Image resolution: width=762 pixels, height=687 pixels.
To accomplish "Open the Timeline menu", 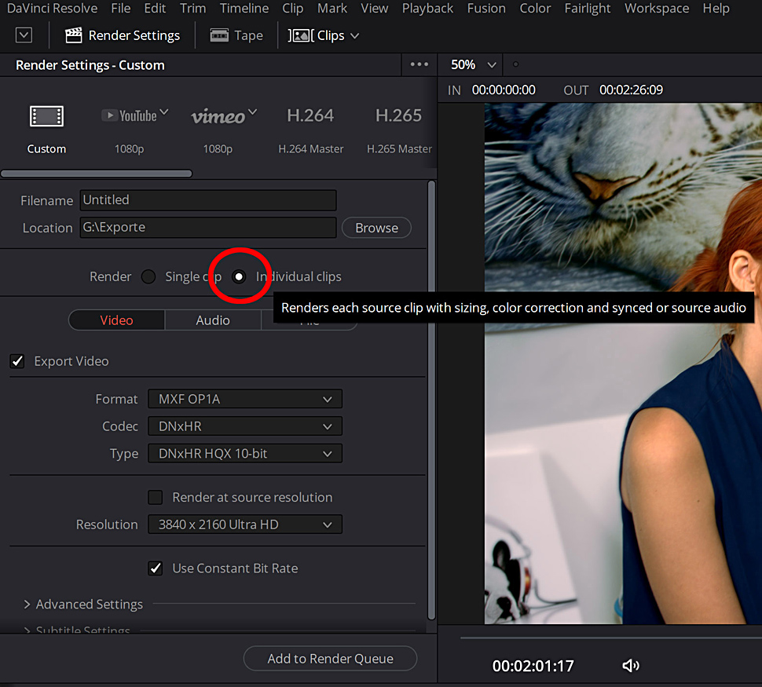I will pyautogui.click(x=244, y=9).
